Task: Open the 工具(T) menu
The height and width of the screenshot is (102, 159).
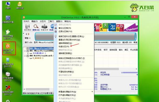Action: [51, 22]
